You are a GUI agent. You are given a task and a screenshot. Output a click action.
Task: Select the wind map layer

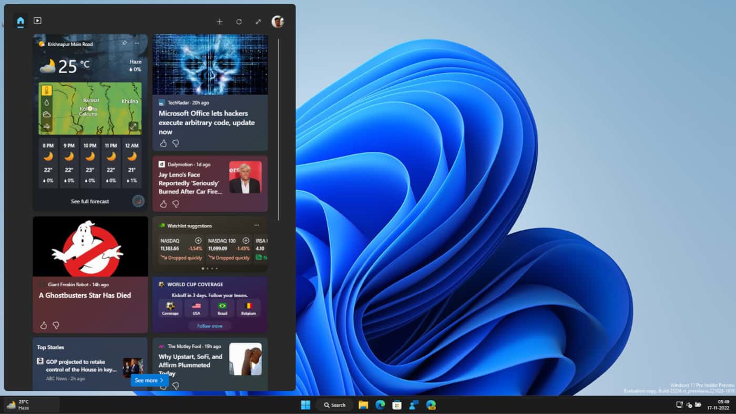pyautogui.click(x=47, y=126)
